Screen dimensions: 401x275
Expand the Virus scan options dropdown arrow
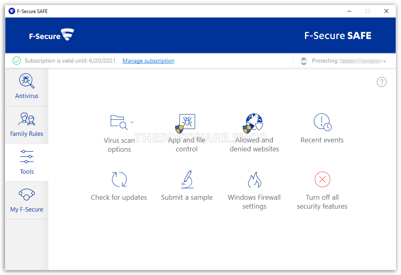[x=132, y=122]
